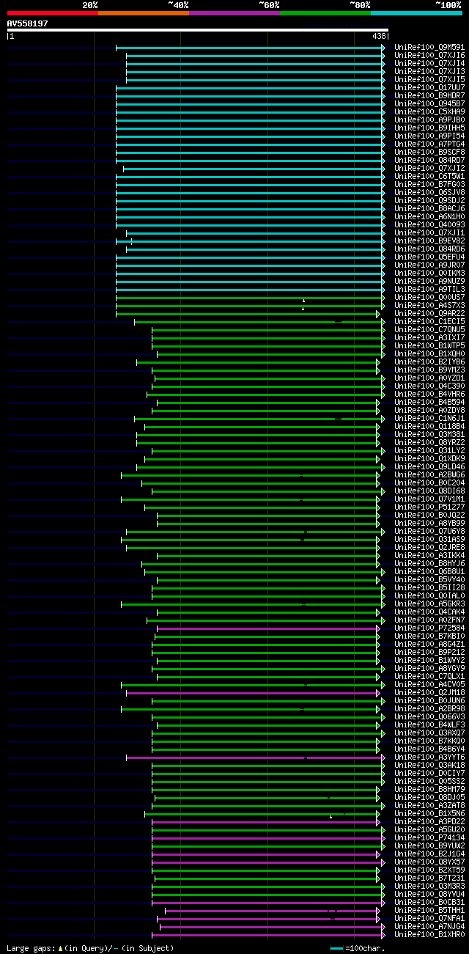Select label UniRef100_B1XHR0

click(x=429, y=935)
